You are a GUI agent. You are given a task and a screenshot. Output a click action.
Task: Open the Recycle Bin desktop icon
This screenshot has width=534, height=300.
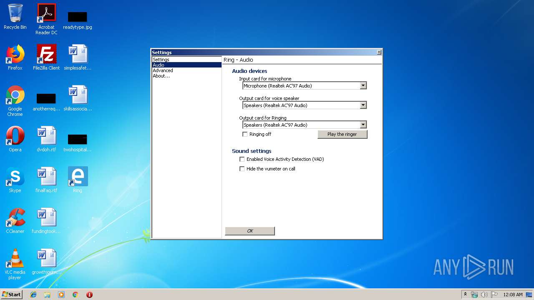[x=15, y=17]
